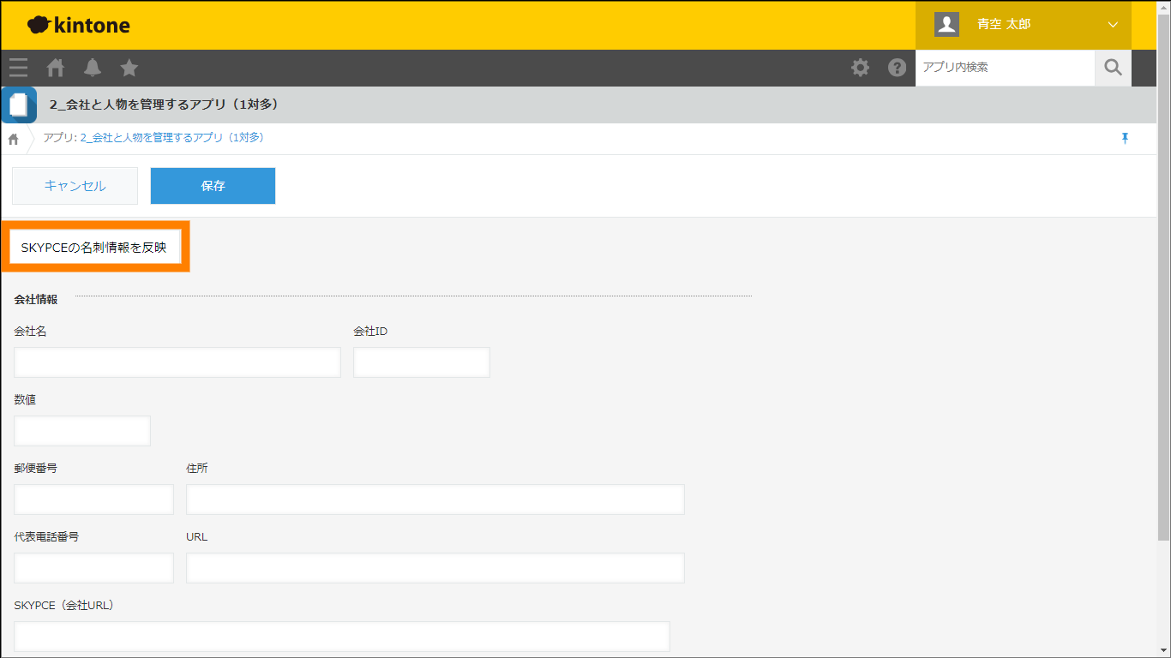The image size is (1171, 658).
Task: Open the app link in the breadcrumb
Action: [171, 138]
